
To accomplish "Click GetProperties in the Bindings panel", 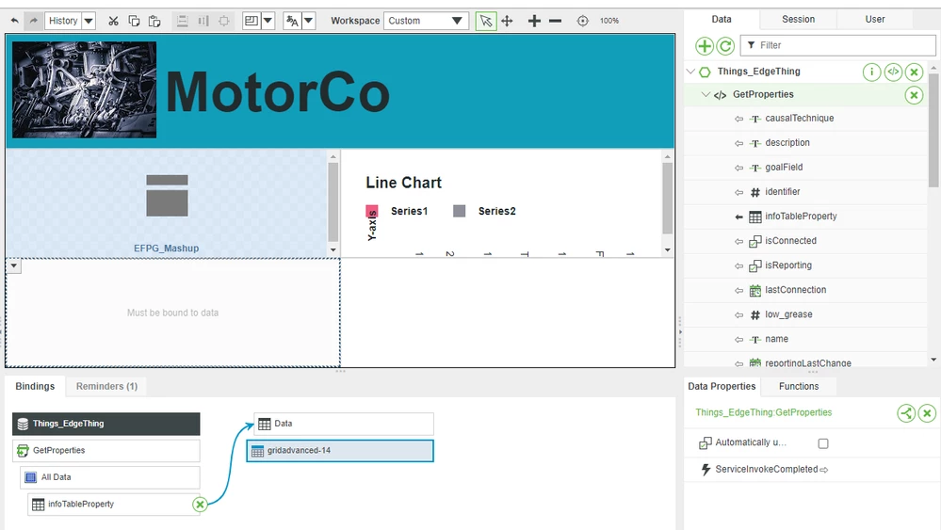I will pyautogui.click(x=106, y=451).
